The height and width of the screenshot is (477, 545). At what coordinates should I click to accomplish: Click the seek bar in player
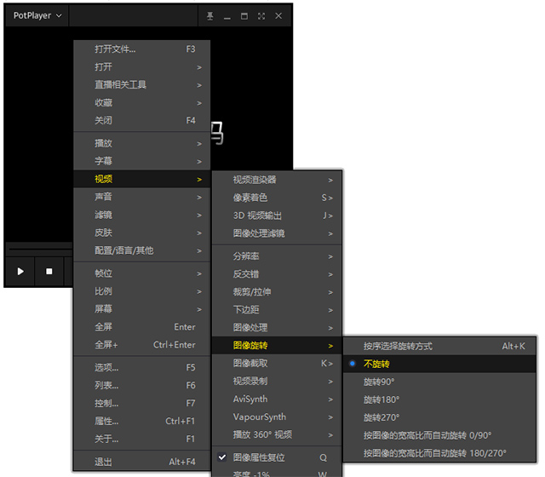tap(40, 249)
